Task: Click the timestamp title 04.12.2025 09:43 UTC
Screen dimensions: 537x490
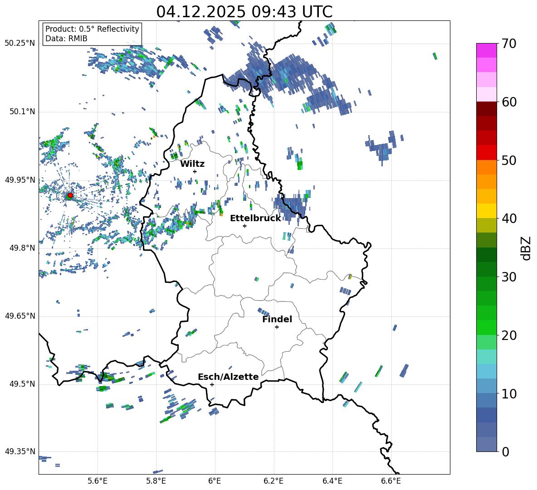Action: (x=244, y=12)
